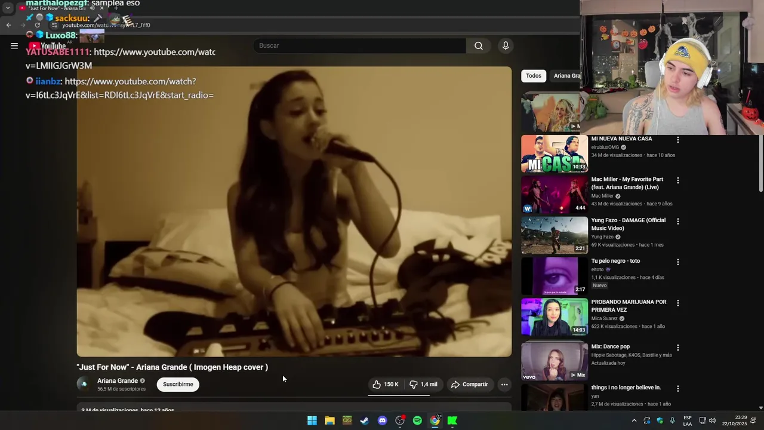Open a new browser tab with plus
This screenshot has height=430, width=764.
[116, 8]
